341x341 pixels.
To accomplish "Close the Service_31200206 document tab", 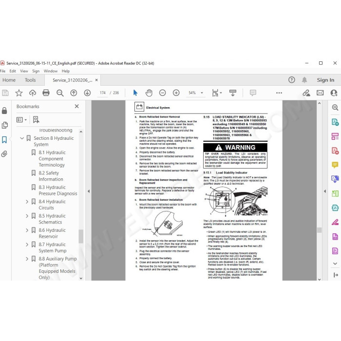I will pyautogui.click(x=96, y=80).
